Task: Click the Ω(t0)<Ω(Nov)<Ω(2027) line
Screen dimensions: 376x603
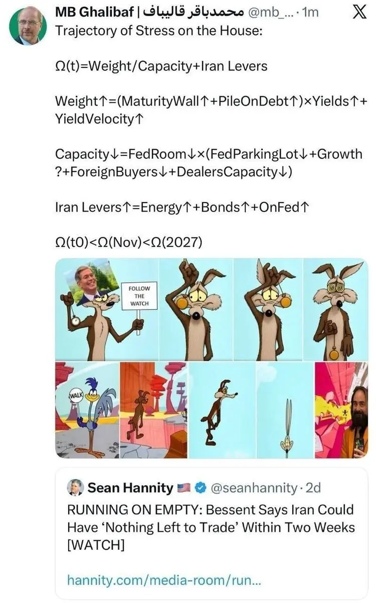Action: click(x=128, y=242)
